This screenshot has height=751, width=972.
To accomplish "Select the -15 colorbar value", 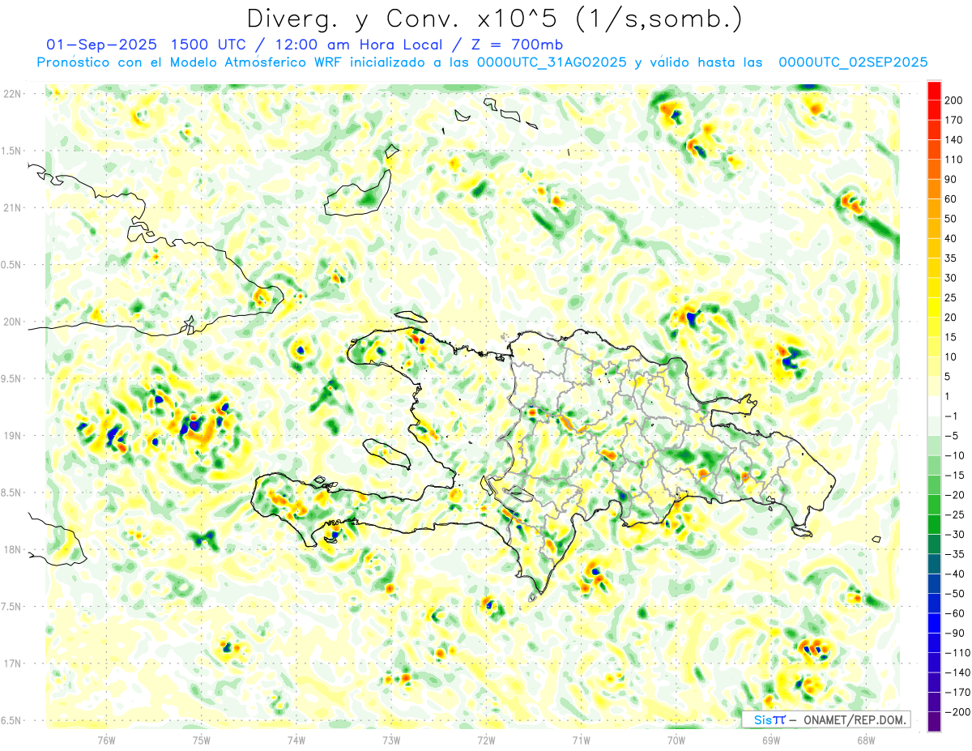I will click(957, 476).
